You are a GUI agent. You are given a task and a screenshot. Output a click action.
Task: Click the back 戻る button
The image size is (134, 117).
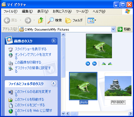click(x=11, y=20)
